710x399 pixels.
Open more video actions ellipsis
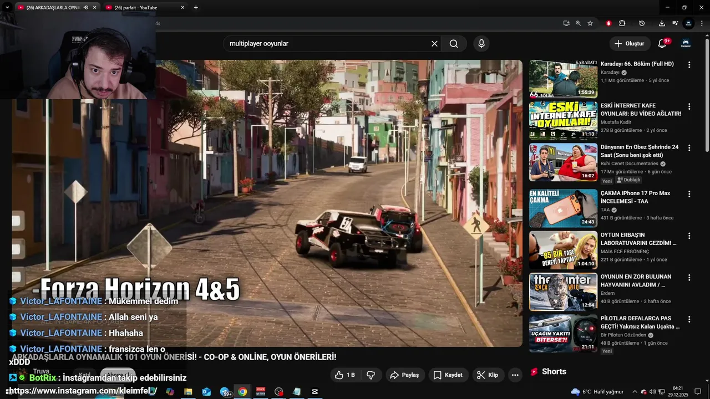point(515,375)
